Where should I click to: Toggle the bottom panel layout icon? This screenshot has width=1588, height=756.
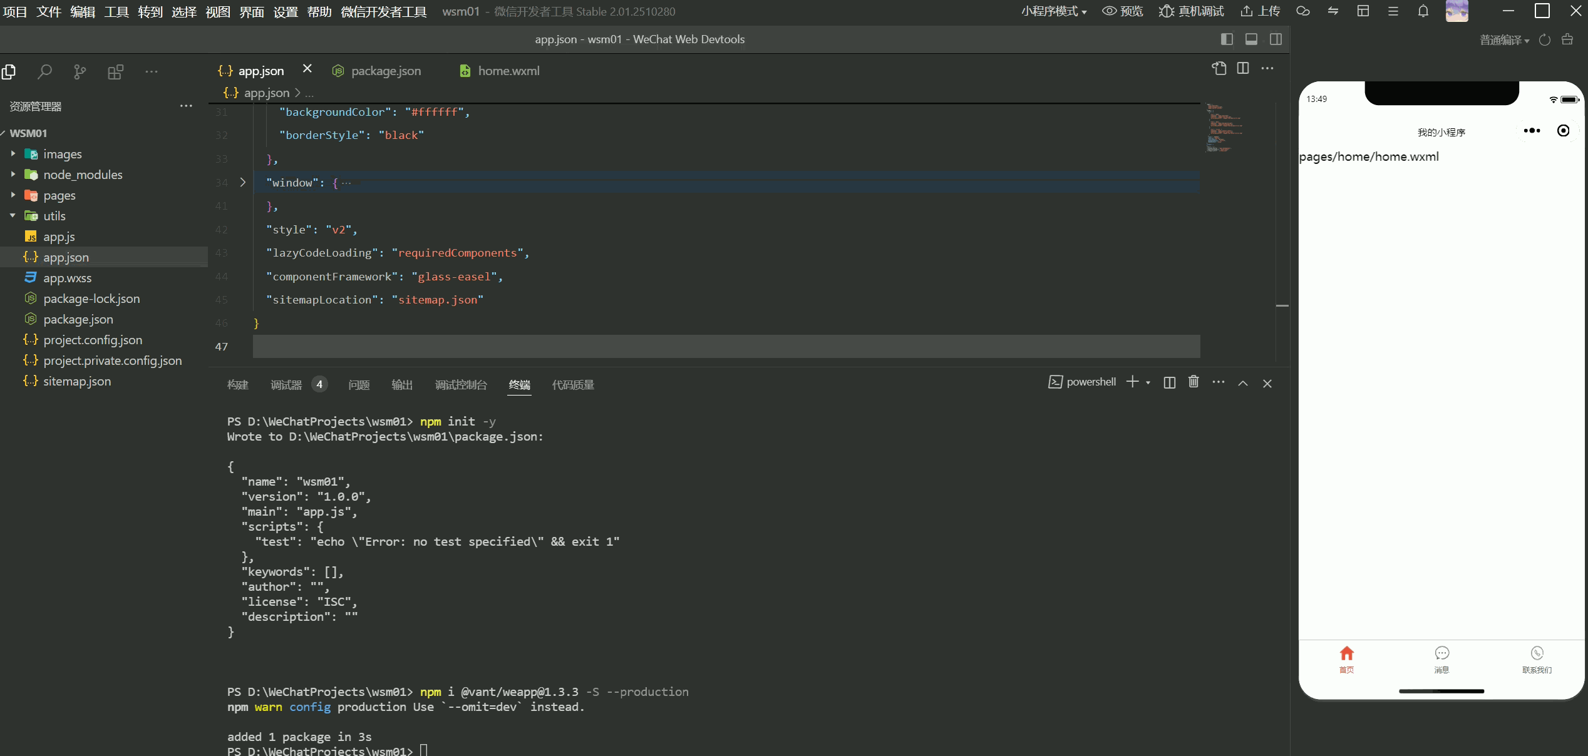[1251, 39]
